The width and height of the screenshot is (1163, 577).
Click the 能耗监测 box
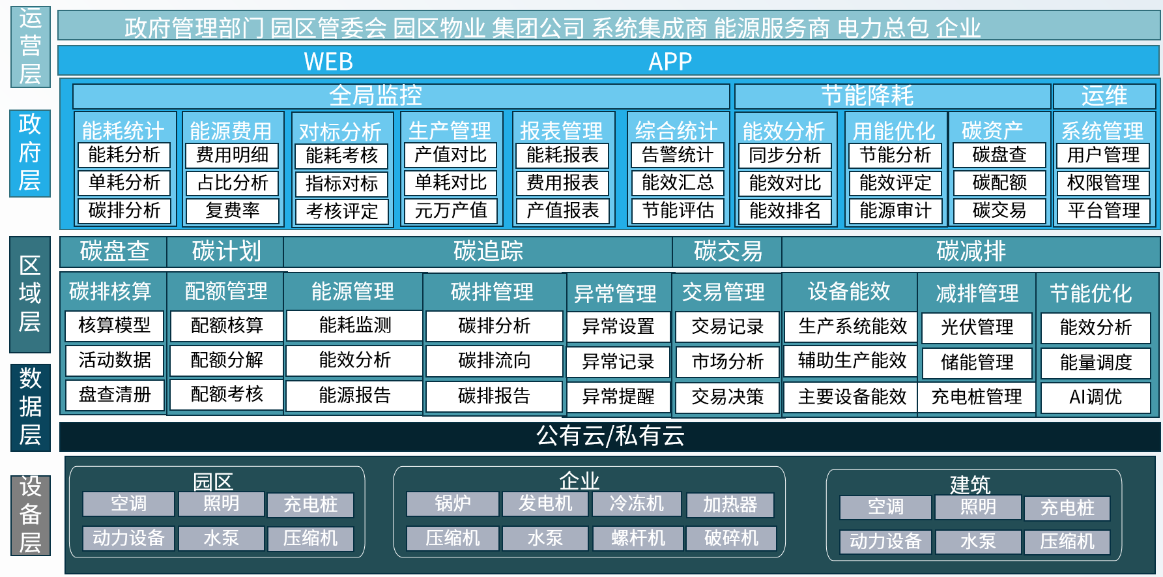354,325
